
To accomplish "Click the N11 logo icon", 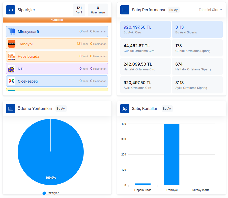I will click(x=12, y=69).
